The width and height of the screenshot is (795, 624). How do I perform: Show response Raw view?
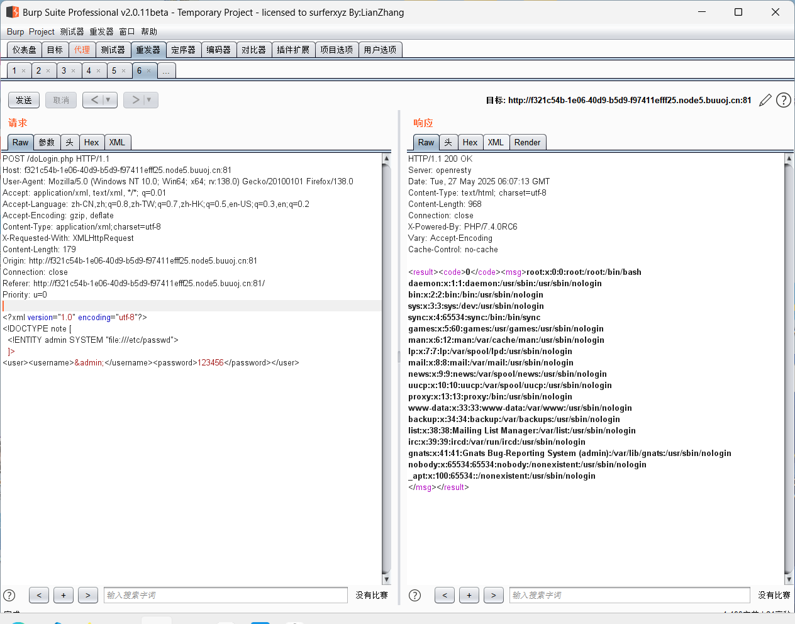pyautogui.click(x=426, y=142)
